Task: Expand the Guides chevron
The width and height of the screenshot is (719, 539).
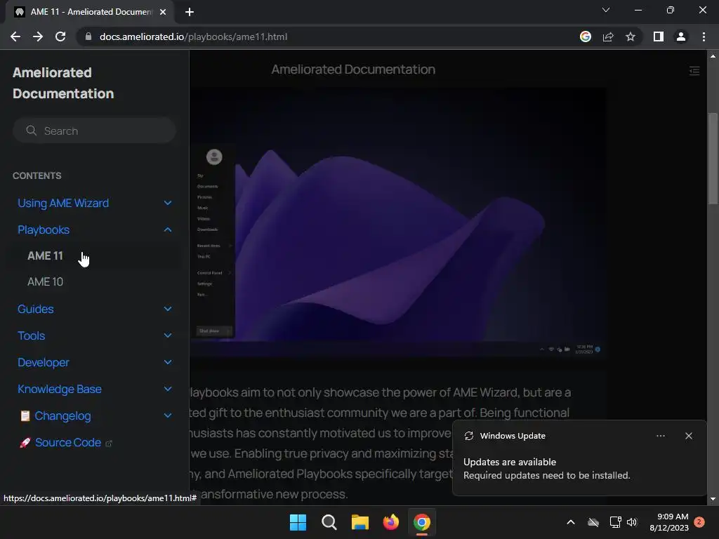Action: pyautogui.click(x=168, y=309)
